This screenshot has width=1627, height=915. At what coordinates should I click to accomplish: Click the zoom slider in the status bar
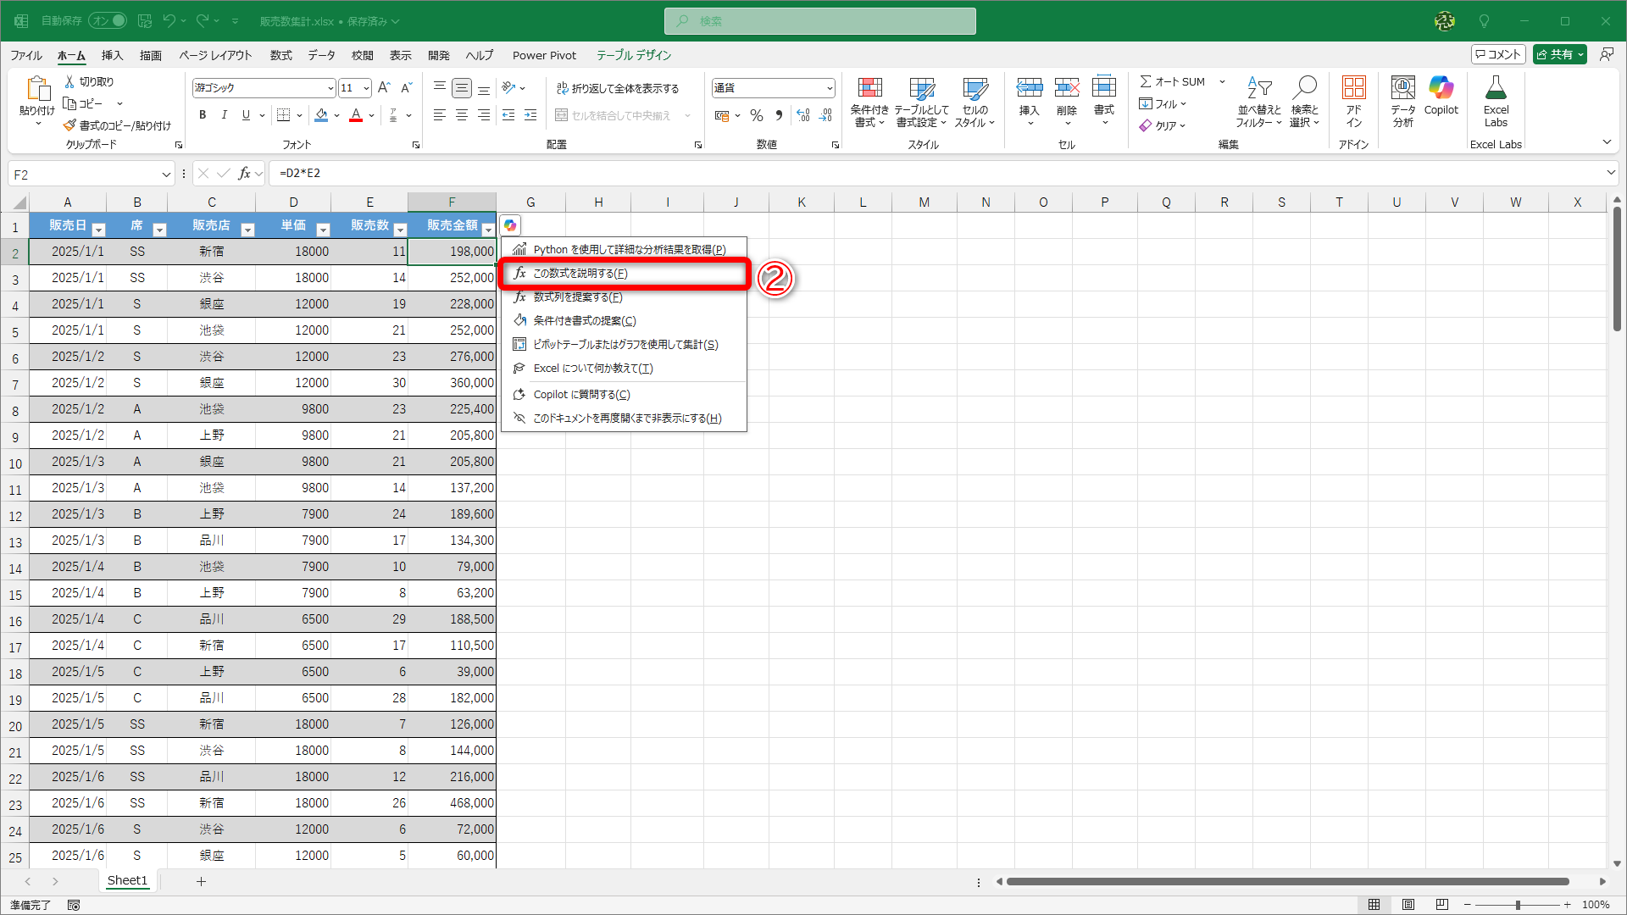[1518, 905]
